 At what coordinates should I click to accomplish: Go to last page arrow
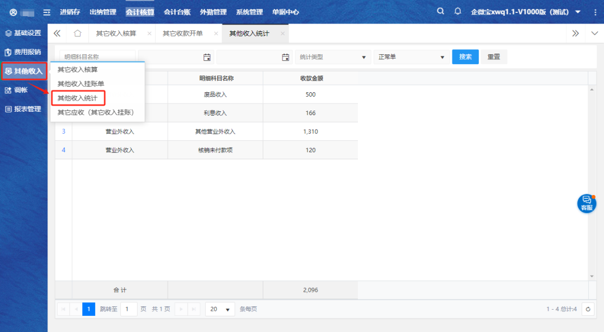tap(194, 309)
